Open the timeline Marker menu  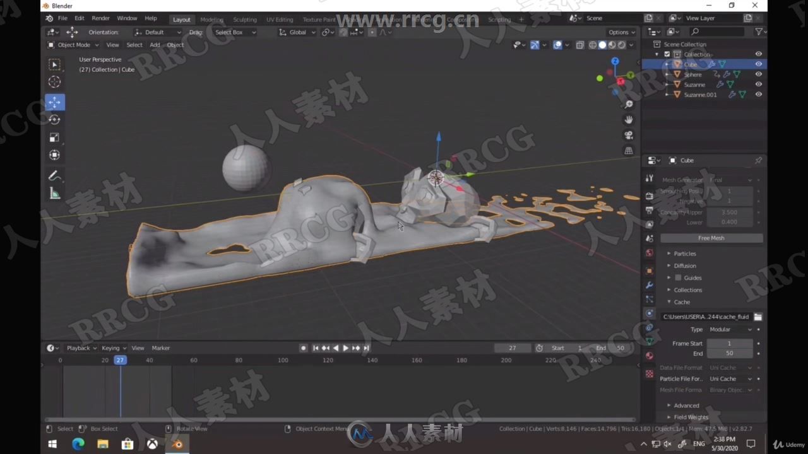(160, 348)
